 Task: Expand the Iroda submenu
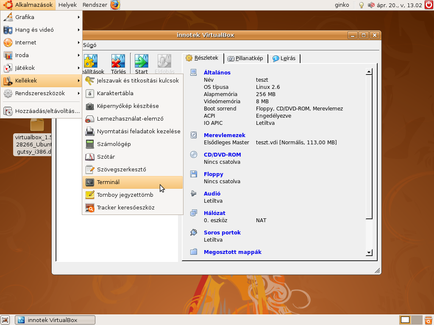coord(42,55)
